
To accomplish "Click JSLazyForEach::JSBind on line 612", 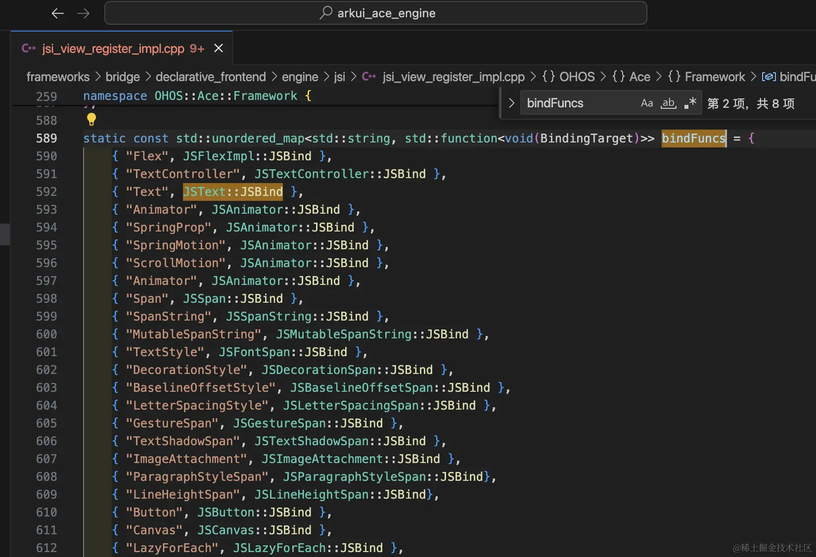I will click(308, 548).
